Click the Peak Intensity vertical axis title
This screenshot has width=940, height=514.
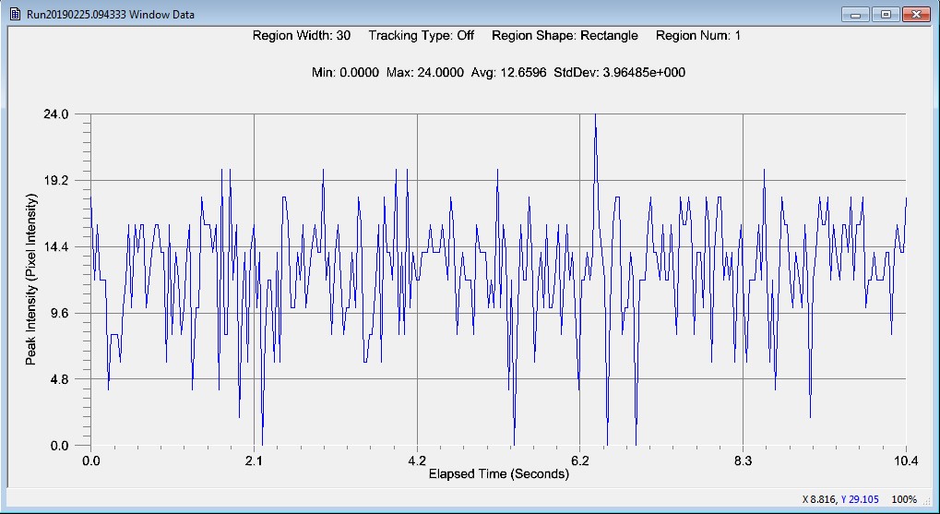31,280
